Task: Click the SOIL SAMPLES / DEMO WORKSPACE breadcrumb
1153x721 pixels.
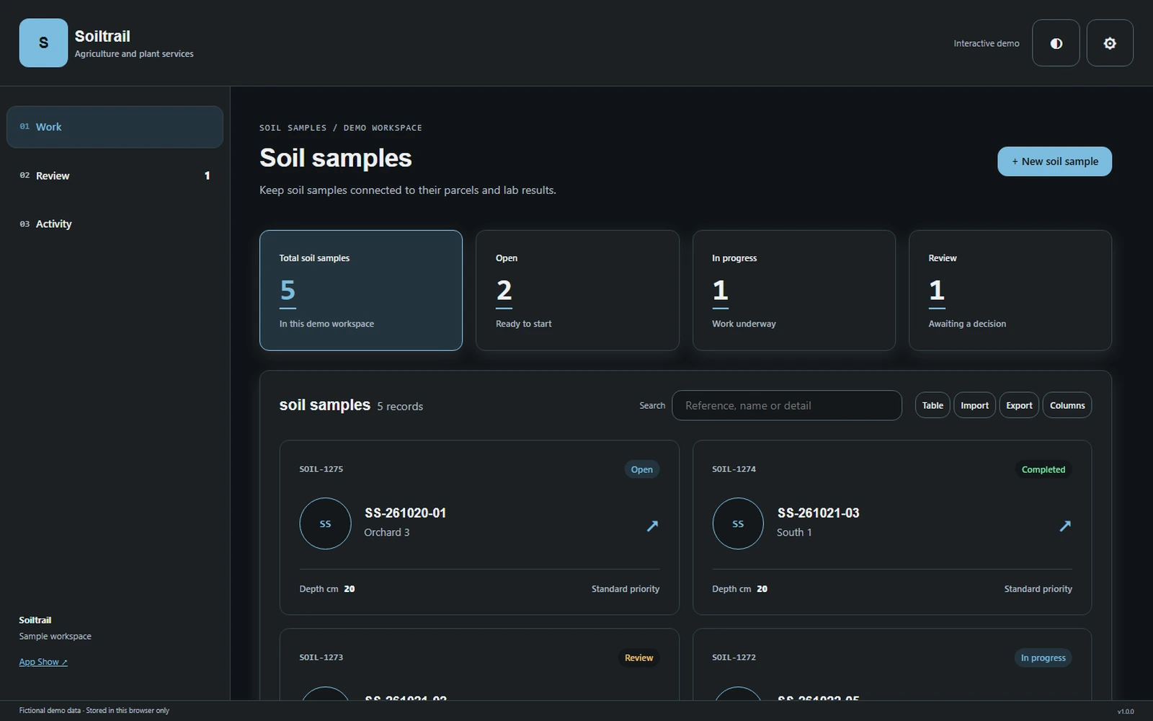Action: (341, 128)
